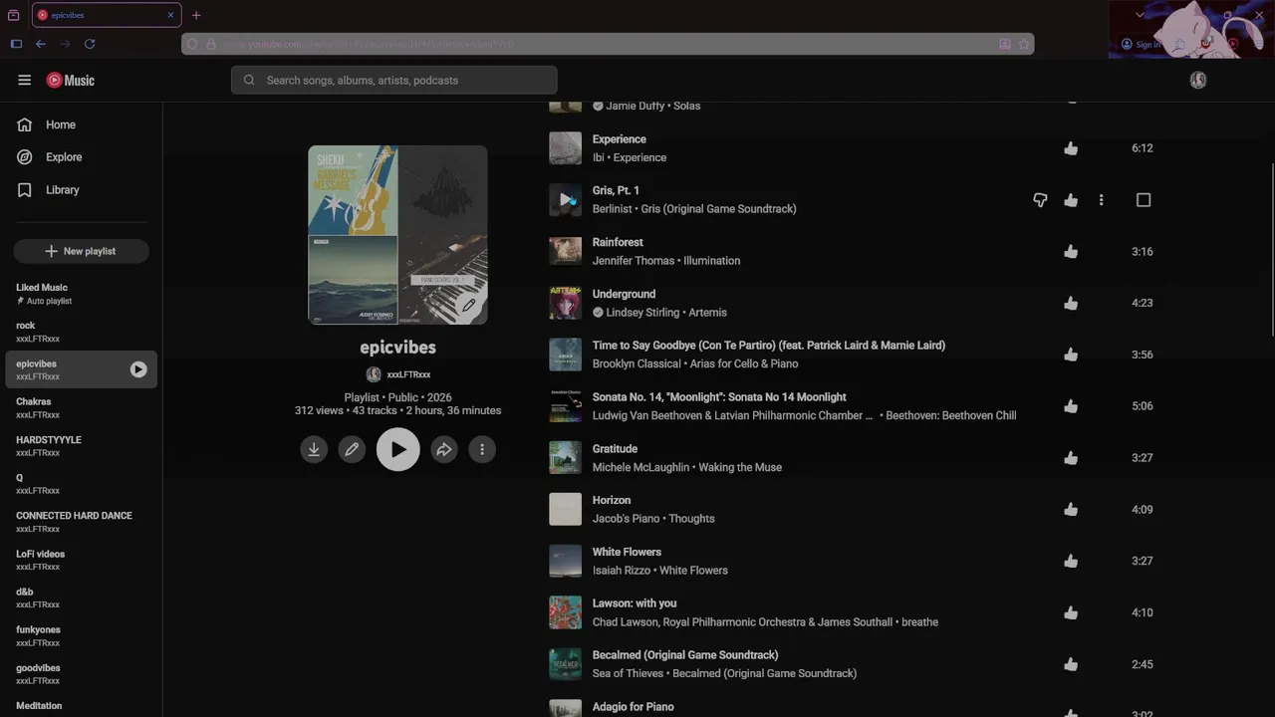Focus the search songs, albums field

pos(394,81)
